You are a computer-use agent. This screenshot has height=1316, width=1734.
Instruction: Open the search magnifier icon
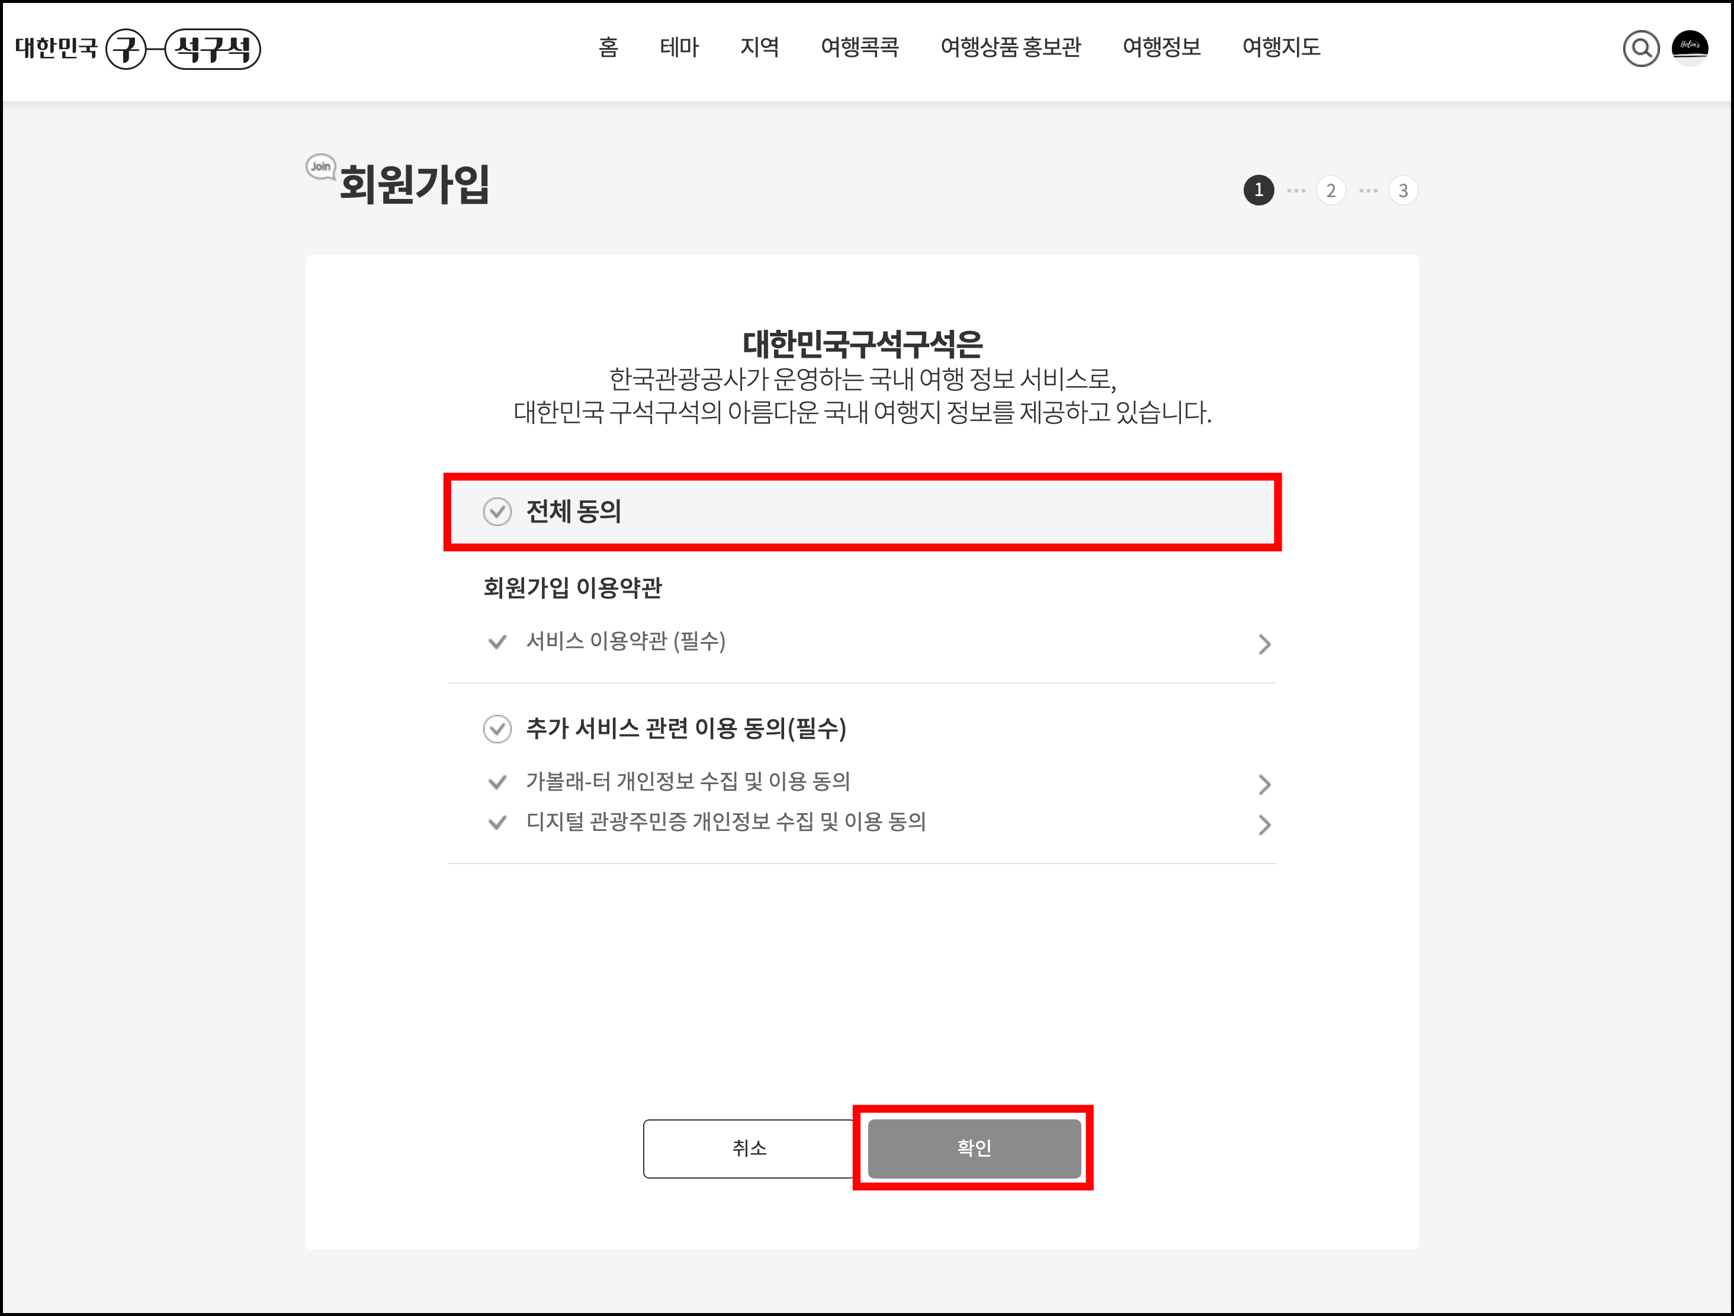1640,49
